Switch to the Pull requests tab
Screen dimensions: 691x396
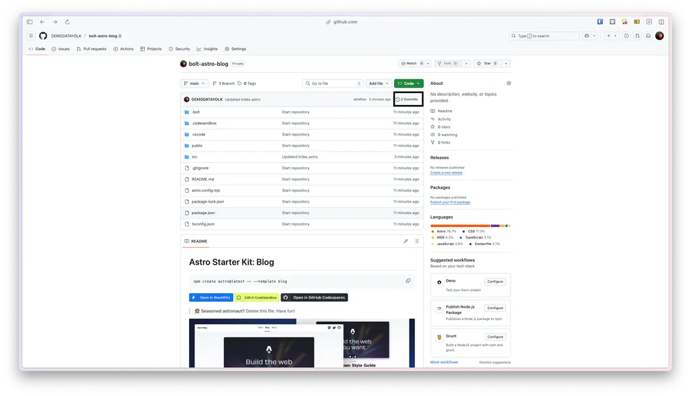click(91, 49)
